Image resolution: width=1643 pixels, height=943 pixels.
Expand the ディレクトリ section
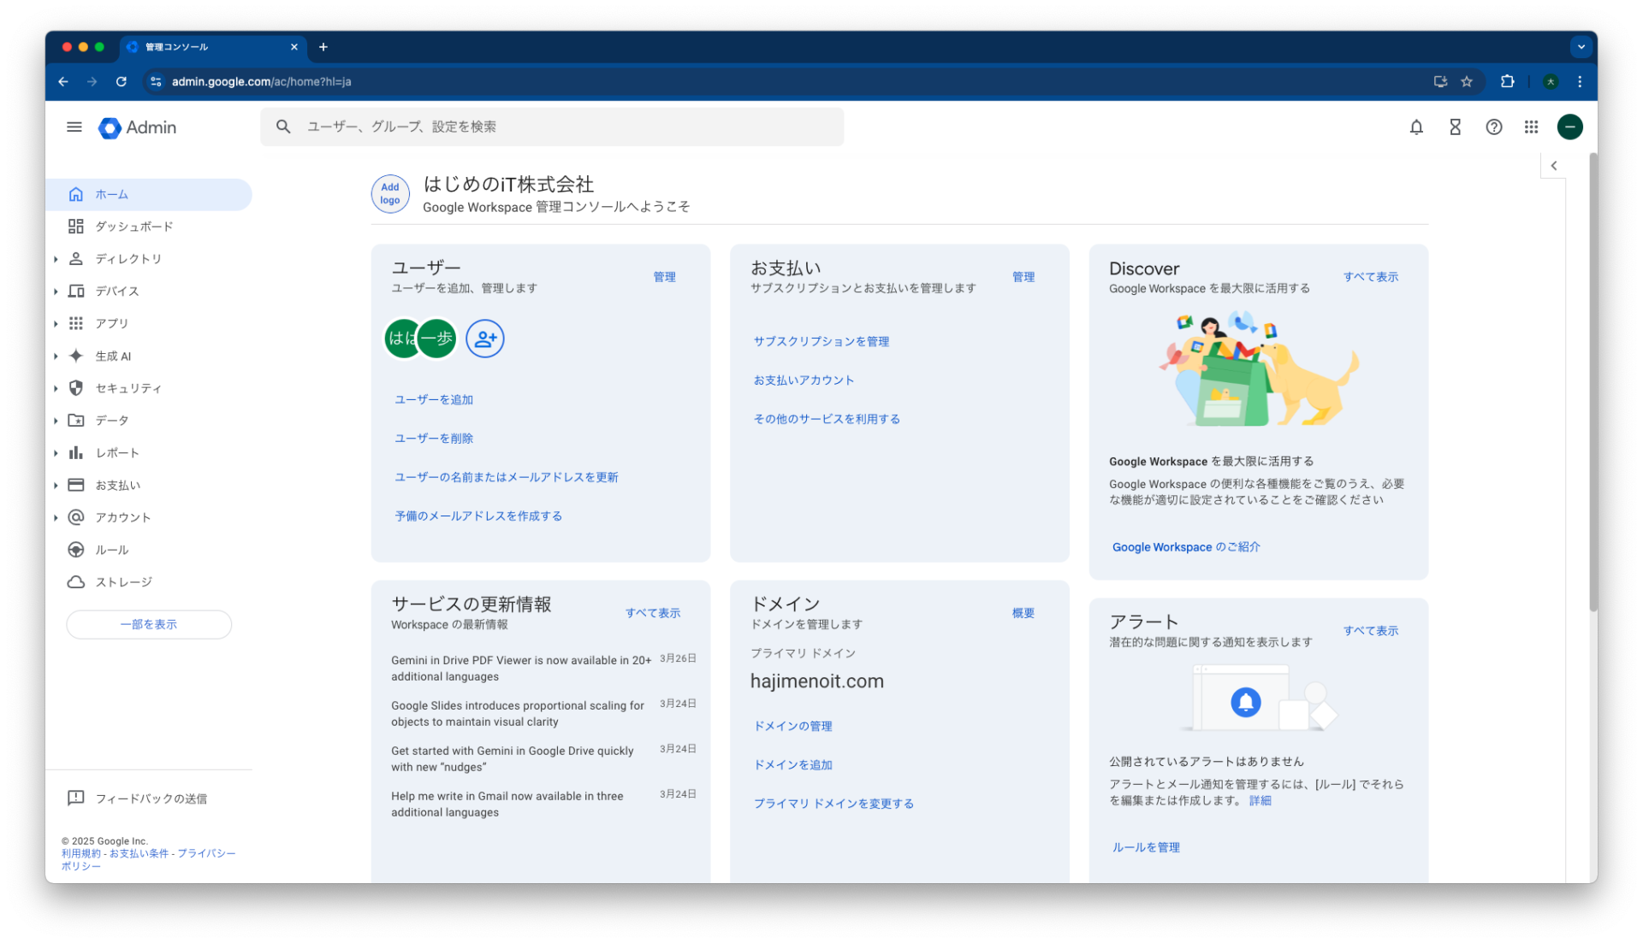coord(56,259)
